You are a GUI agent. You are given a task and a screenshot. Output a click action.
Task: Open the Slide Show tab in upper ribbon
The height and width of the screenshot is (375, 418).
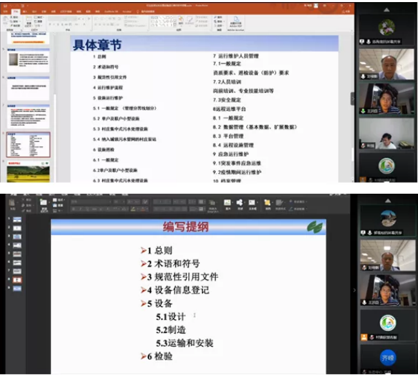pyautogui.click(x=66, y=12)
